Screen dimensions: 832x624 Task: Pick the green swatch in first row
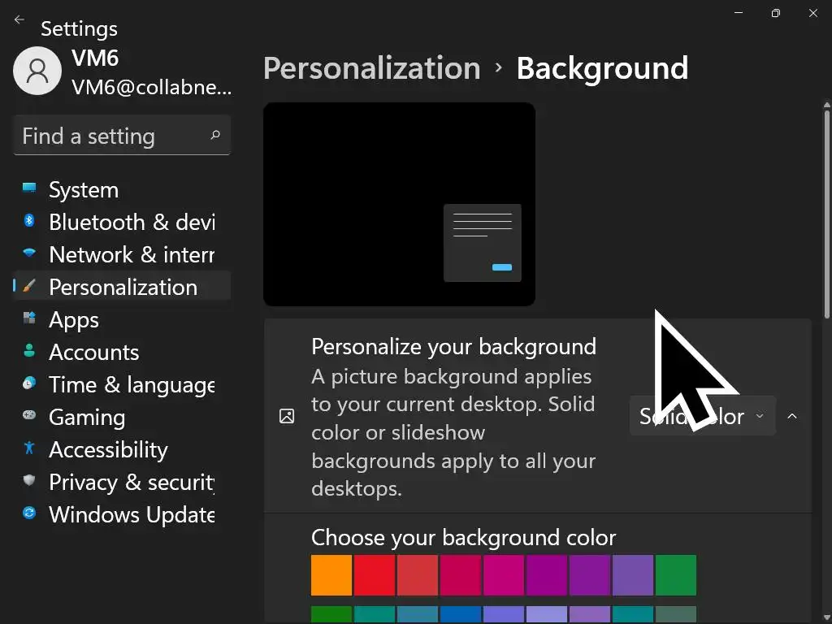(676, 575)
